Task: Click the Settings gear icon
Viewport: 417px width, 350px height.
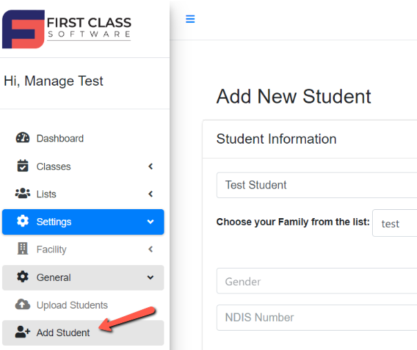Action: coord(23,221)
